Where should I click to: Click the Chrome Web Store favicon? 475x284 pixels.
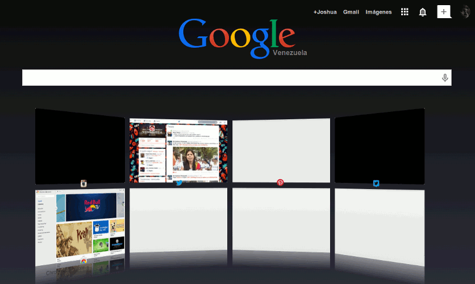pyautogui.click(x=84, y=261)
